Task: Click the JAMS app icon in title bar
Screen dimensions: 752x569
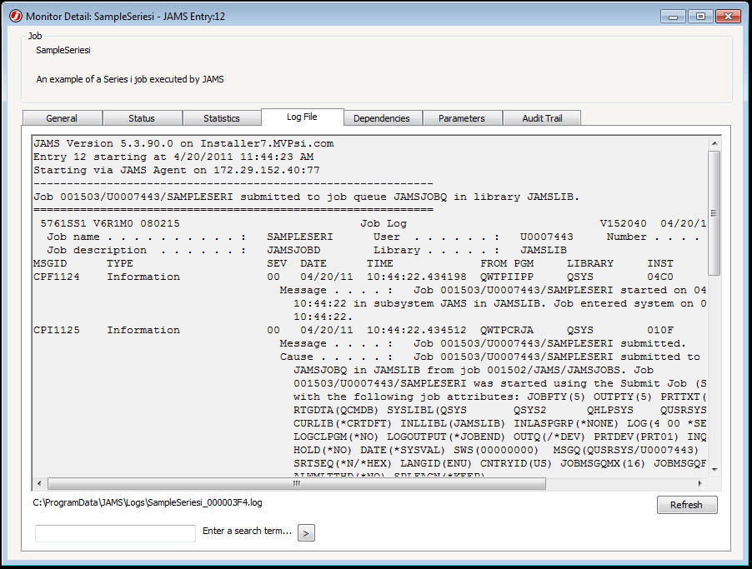Action: pyautogui.click(x=16, y=16)
